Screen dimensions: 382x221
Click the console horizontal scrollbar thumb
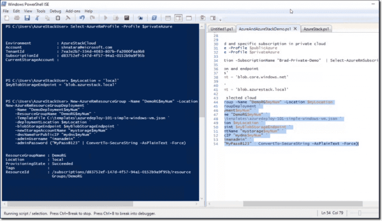[x=70, y=203]
